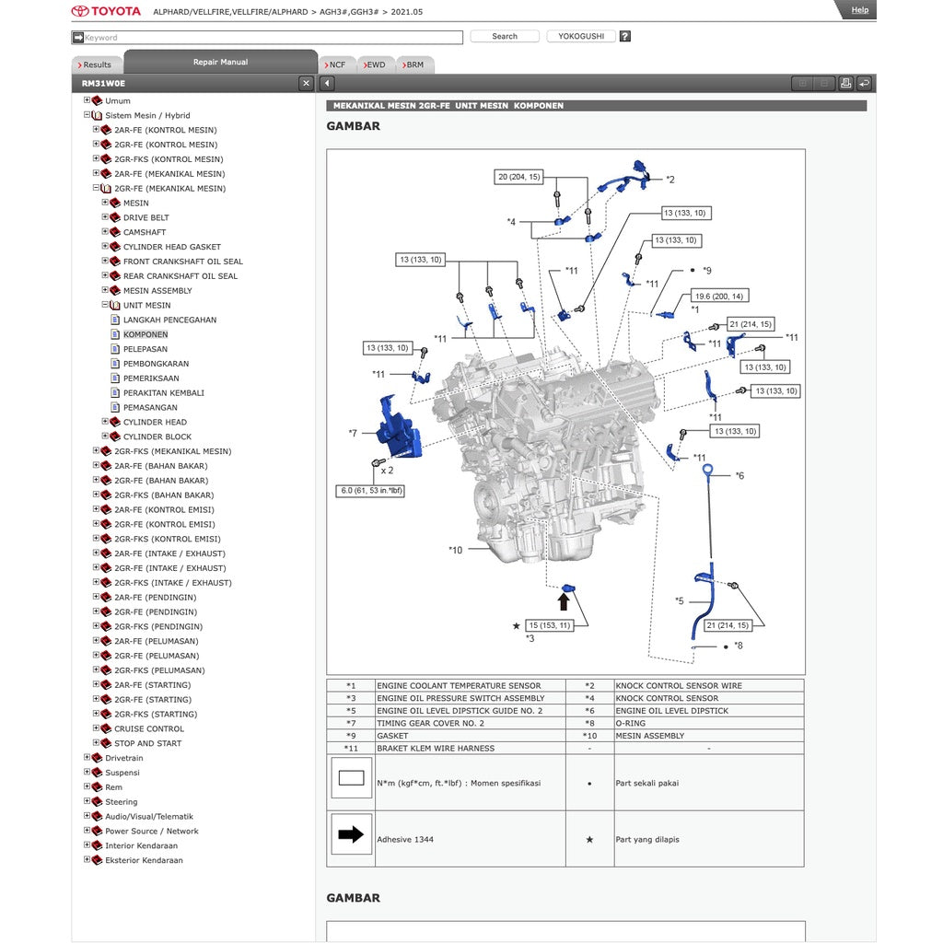The image size is (943, 943).
Task: Close the RM31W0E tree panel
Action: click(307, 84)
